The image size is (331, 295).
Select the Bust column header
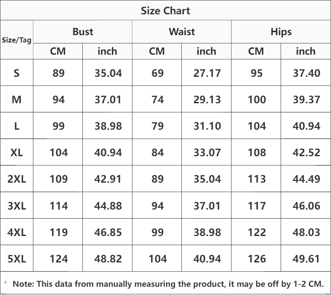83,32
